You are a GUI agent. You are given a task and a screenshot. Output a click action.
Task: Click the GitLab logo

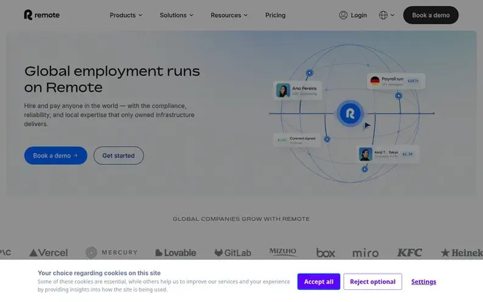click(232, 253)
